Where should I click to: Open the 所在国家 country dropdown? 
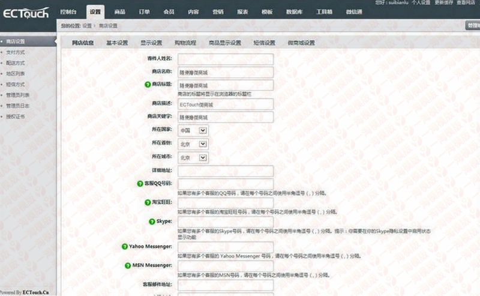click(193, 130)
